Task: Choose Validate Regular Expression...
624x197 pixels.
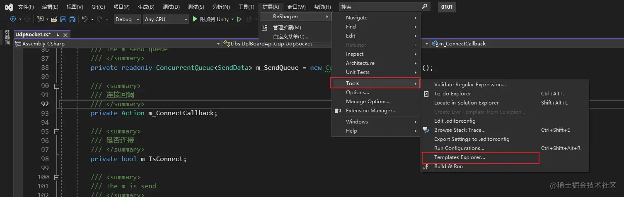Action: click(504, 85)
